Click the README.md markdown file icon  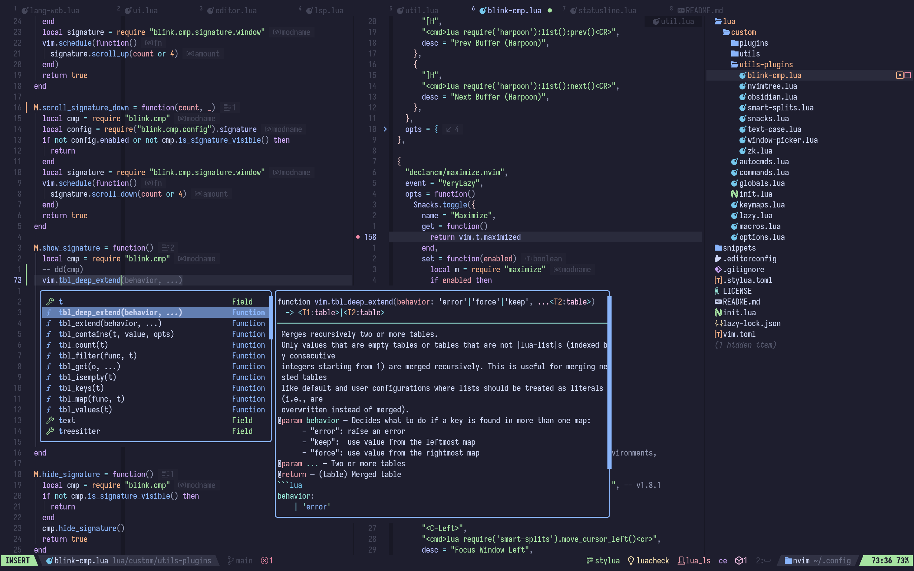point(718,302)
